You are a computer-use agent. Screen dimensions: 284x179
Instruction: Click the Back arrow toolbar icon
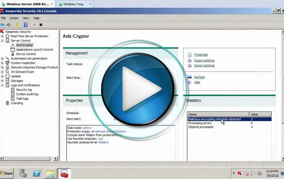pos(2,25)
